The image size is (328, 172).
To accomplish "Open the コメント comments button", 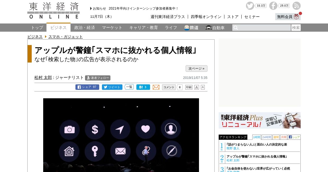I will pos(169,87).
